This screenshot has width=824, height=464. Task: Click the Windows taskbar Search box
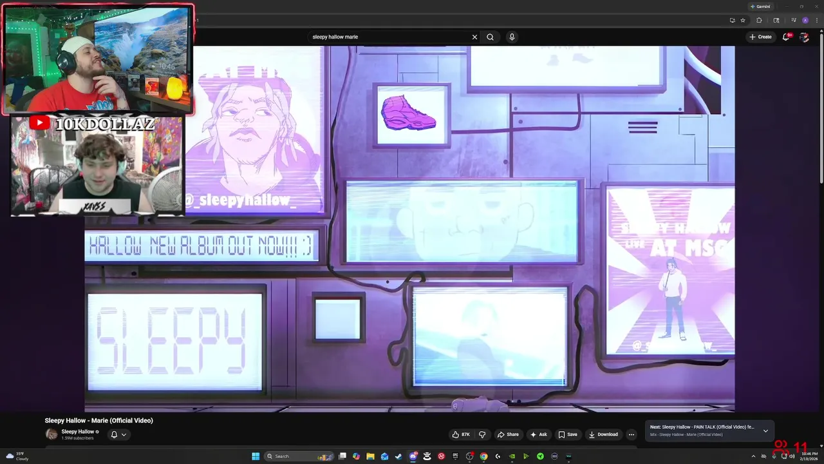299,456
